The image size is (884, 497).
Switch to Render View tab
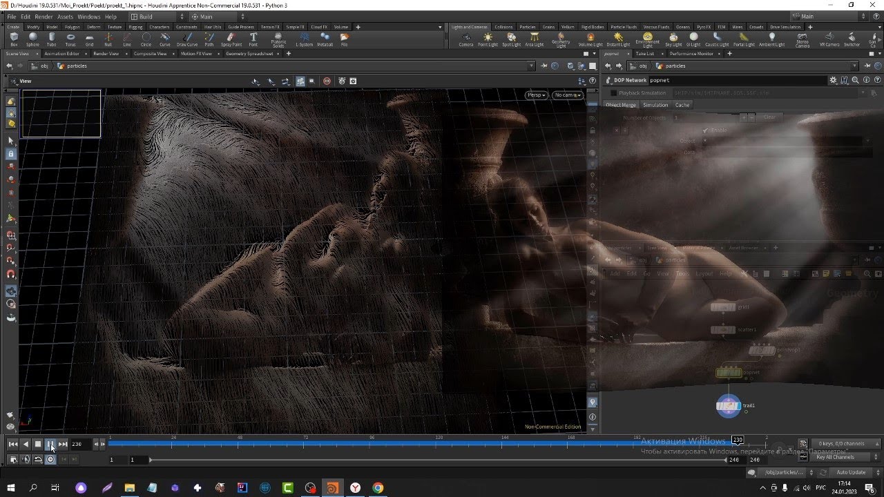pyautogui.click(x=106, y=53)
